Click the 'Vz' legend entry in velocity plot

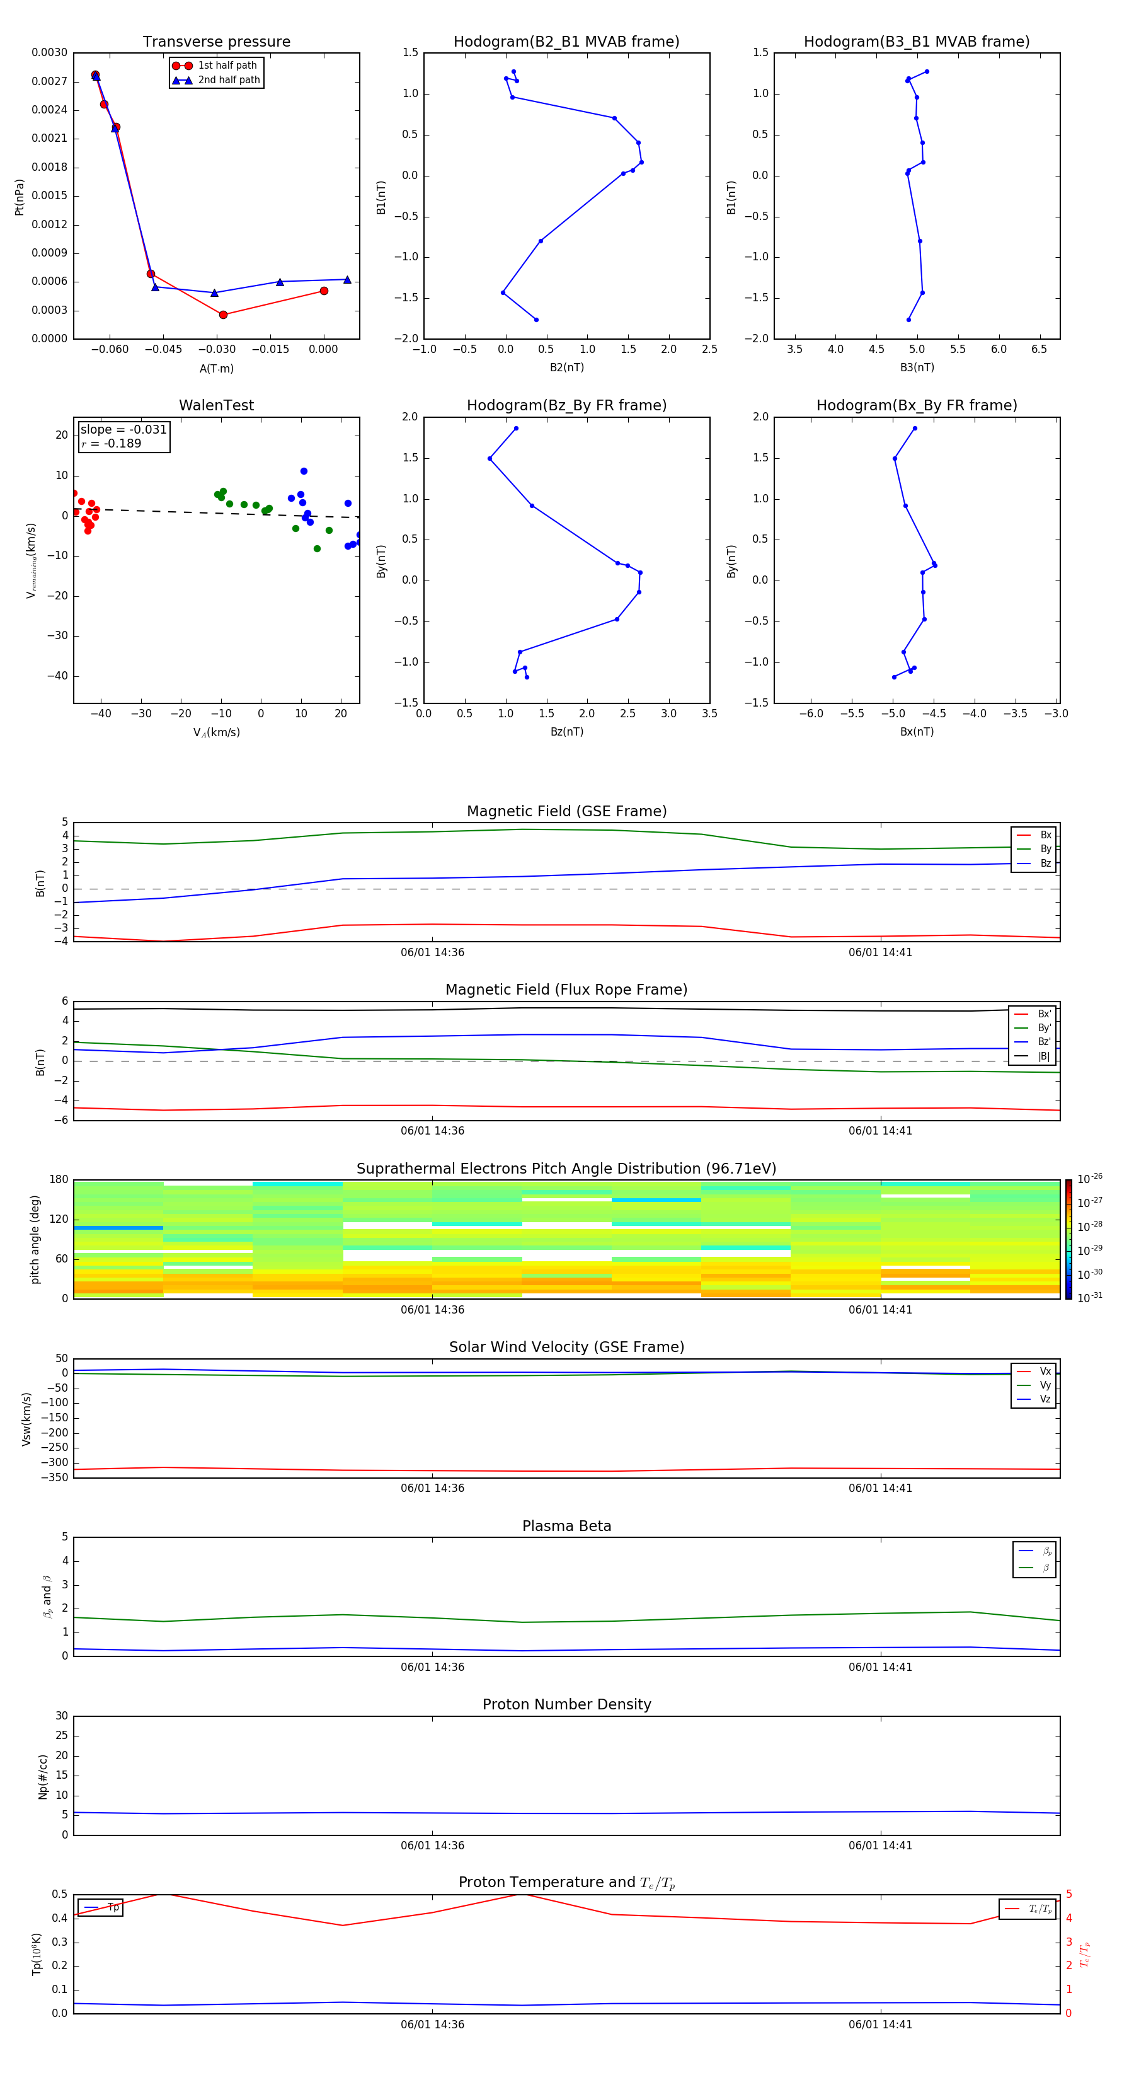click(x=1034, y=1399)
